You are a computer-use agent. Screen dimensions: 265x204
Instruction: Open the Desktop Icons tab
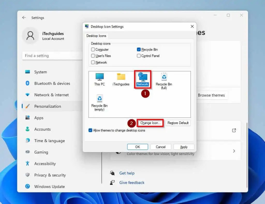(96, 36)
